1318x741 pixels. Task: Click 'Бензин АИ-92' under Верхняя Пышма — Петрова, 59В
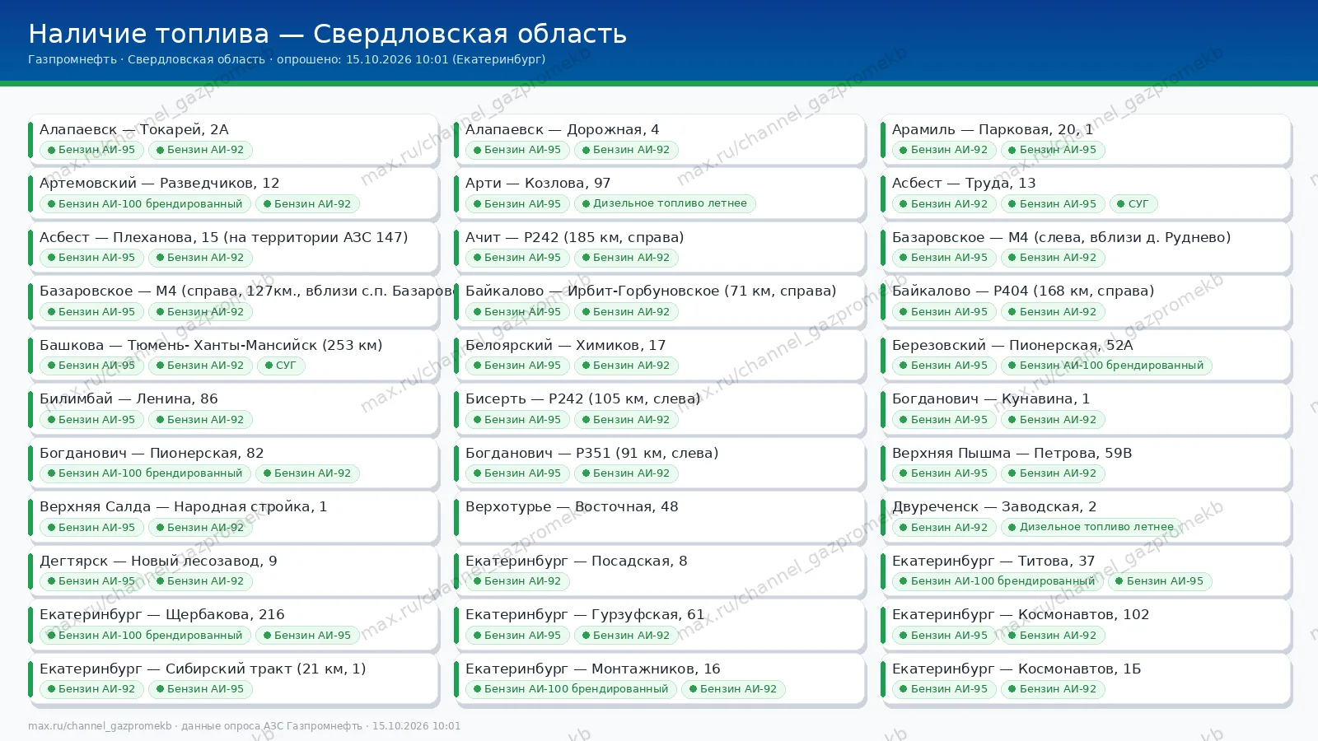[x=1053, y=473]
